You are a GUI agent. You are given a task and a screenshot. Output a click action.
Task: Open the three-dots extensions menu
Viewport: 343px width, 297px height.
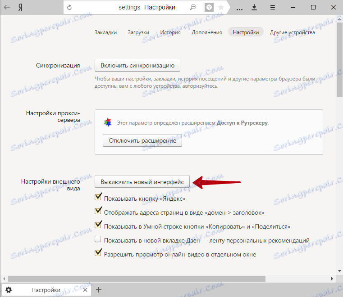click(x=239, y=9)
